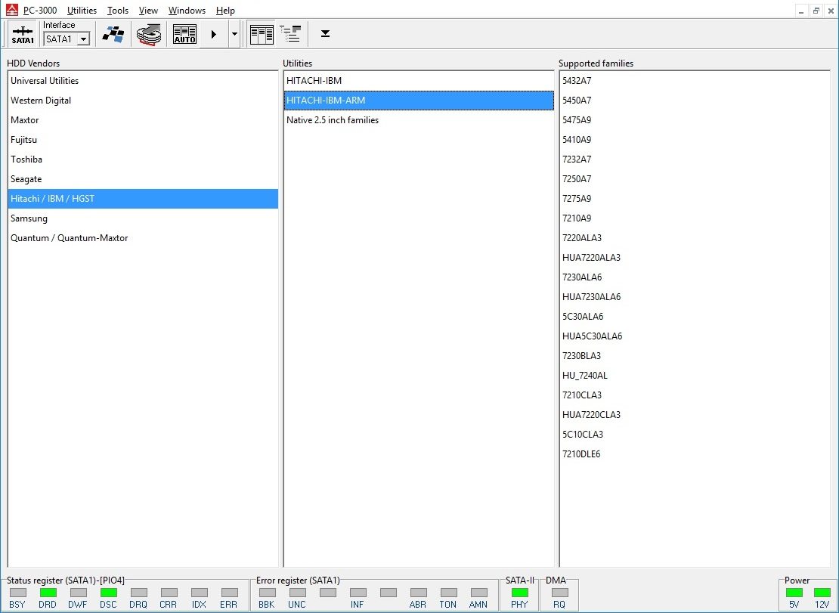Select Fujitsu vendor

pyautogui.click(x=143, y=140)
